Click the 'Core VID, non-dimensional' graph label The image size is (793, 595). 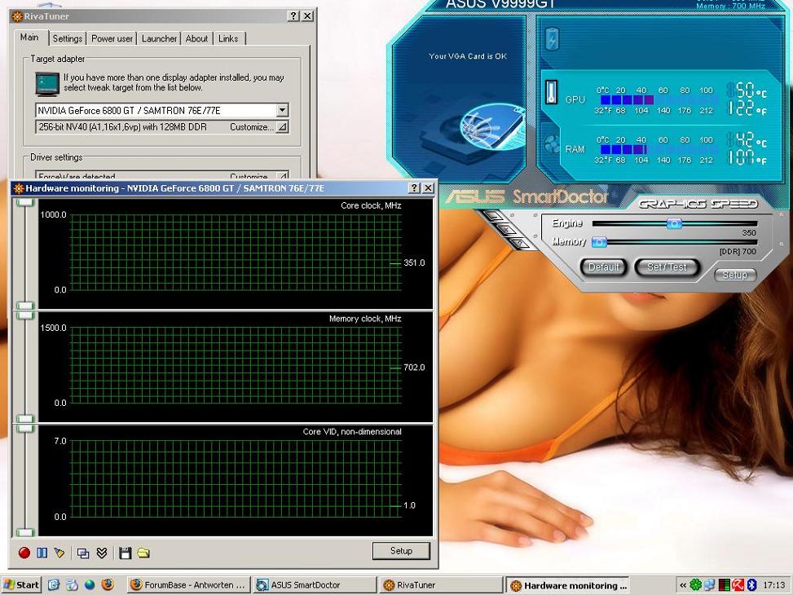click(x=352, y=431)
